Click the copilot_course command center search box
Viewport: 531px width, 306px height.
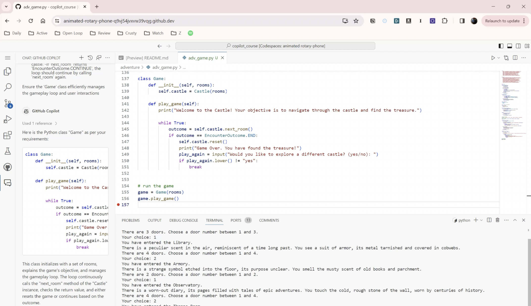(x=275, y=46)
